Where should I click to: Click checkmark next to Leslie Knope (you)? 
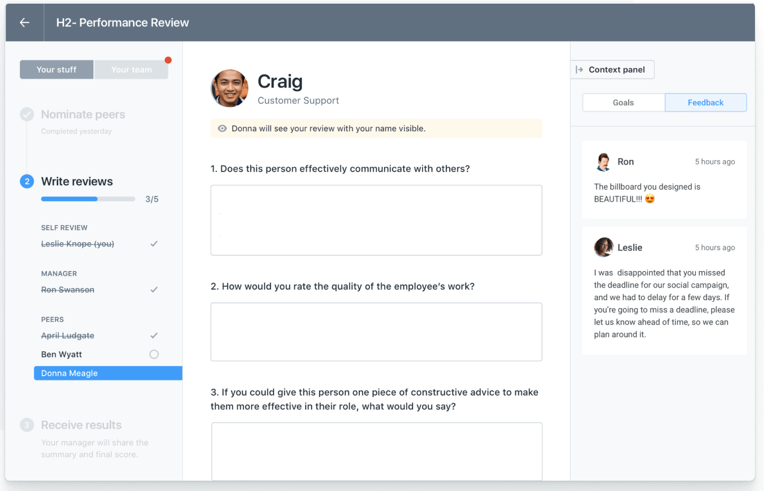click(x=154, y=244)
